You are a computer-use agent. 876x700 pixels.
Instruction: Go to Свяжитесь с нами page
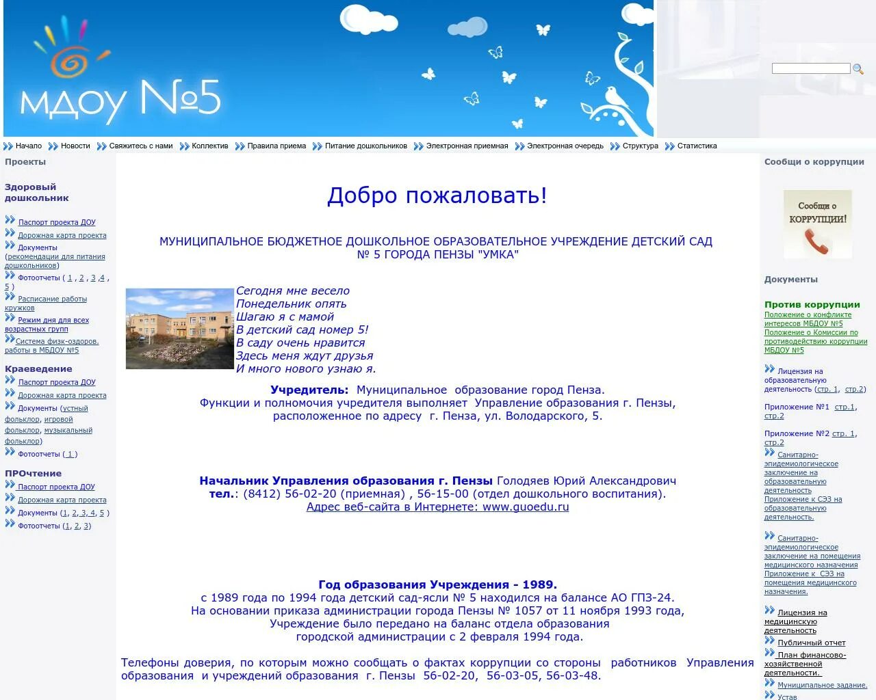click(x=141, y=146)
